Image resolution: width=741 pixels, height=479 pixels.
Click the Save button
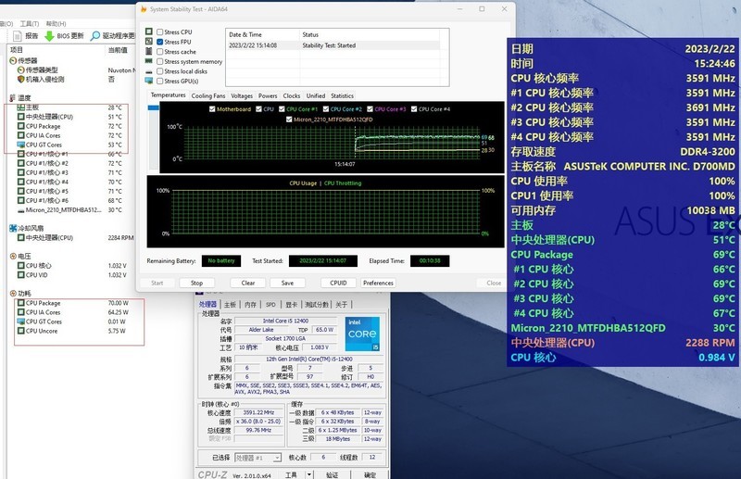tap(287, 283)
